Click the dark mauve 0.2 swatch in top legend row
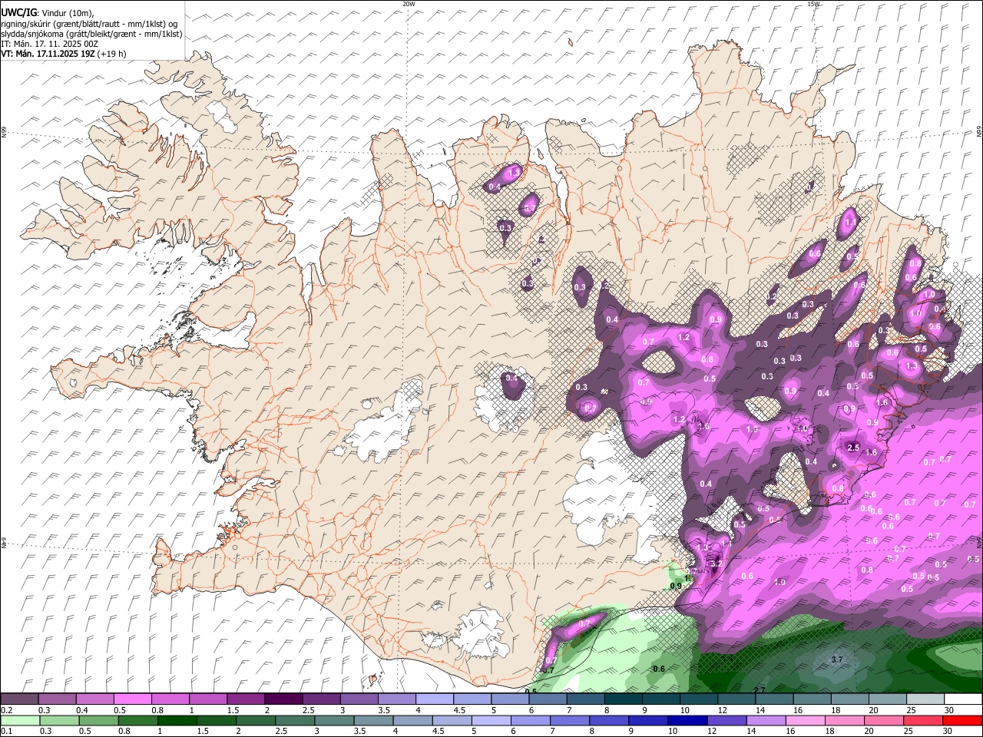 point(19,699)
